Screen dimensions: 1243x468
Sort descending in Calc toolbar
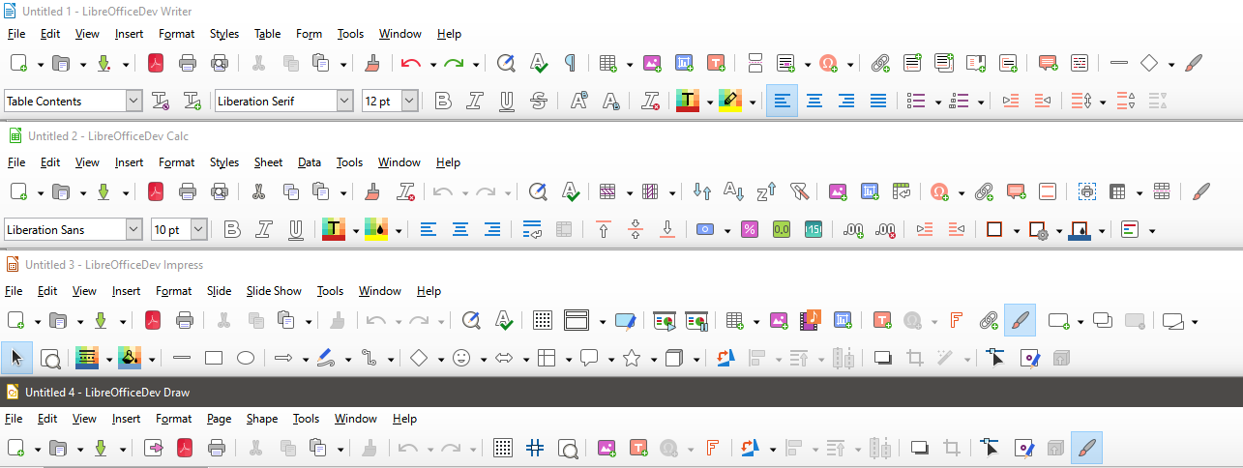[766, 191]
